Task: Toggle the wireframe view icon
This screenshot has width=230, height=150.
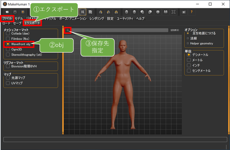Action: [82, 12]
